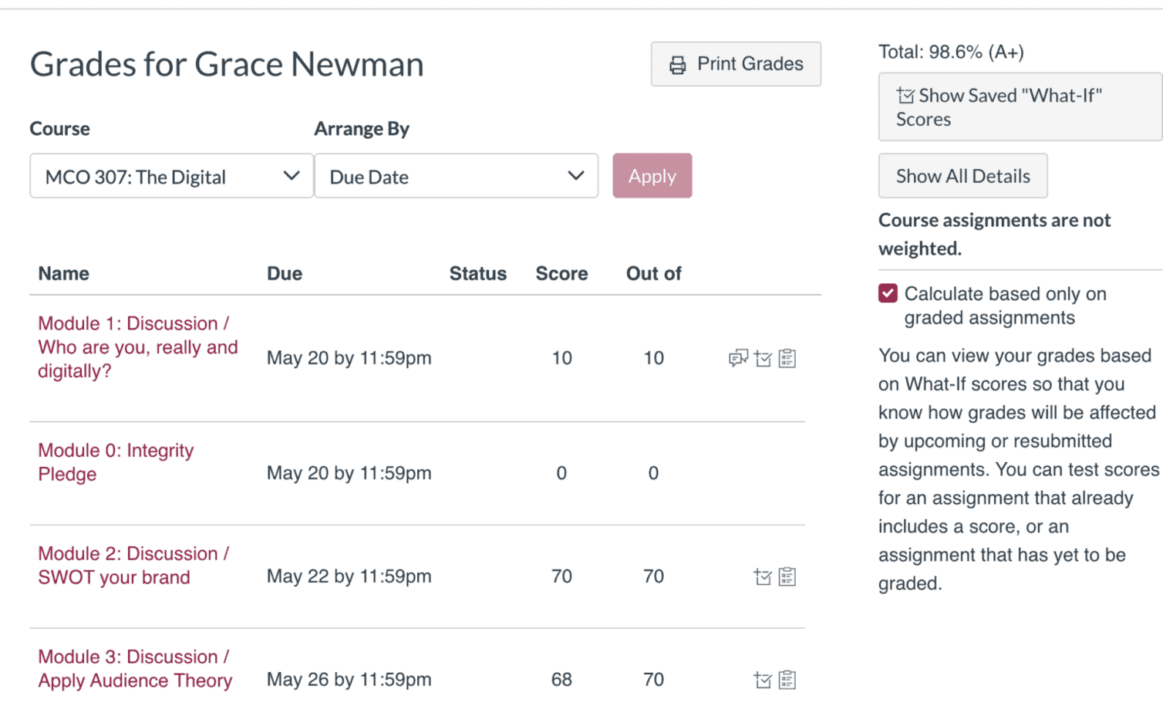View rubric for Apply Audience Theory assignment
This screenshot has width=1163, height=713.
(787, 680)
